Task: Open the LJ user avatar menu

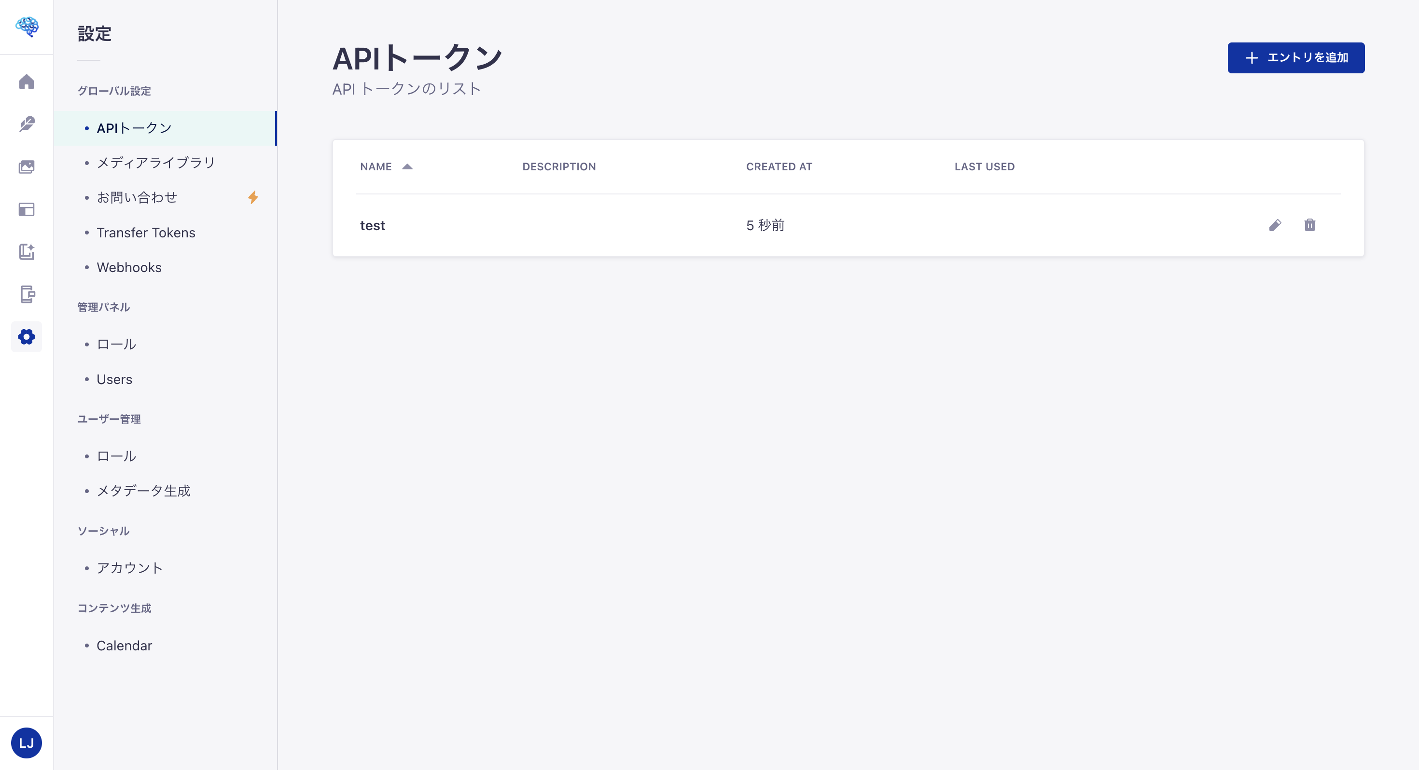Action: click(x=27, y=742)
